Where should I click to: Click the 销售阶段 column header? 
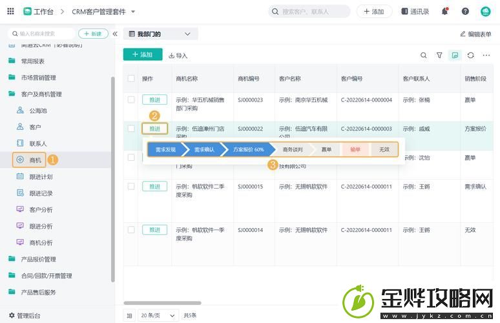coord(475,78)
